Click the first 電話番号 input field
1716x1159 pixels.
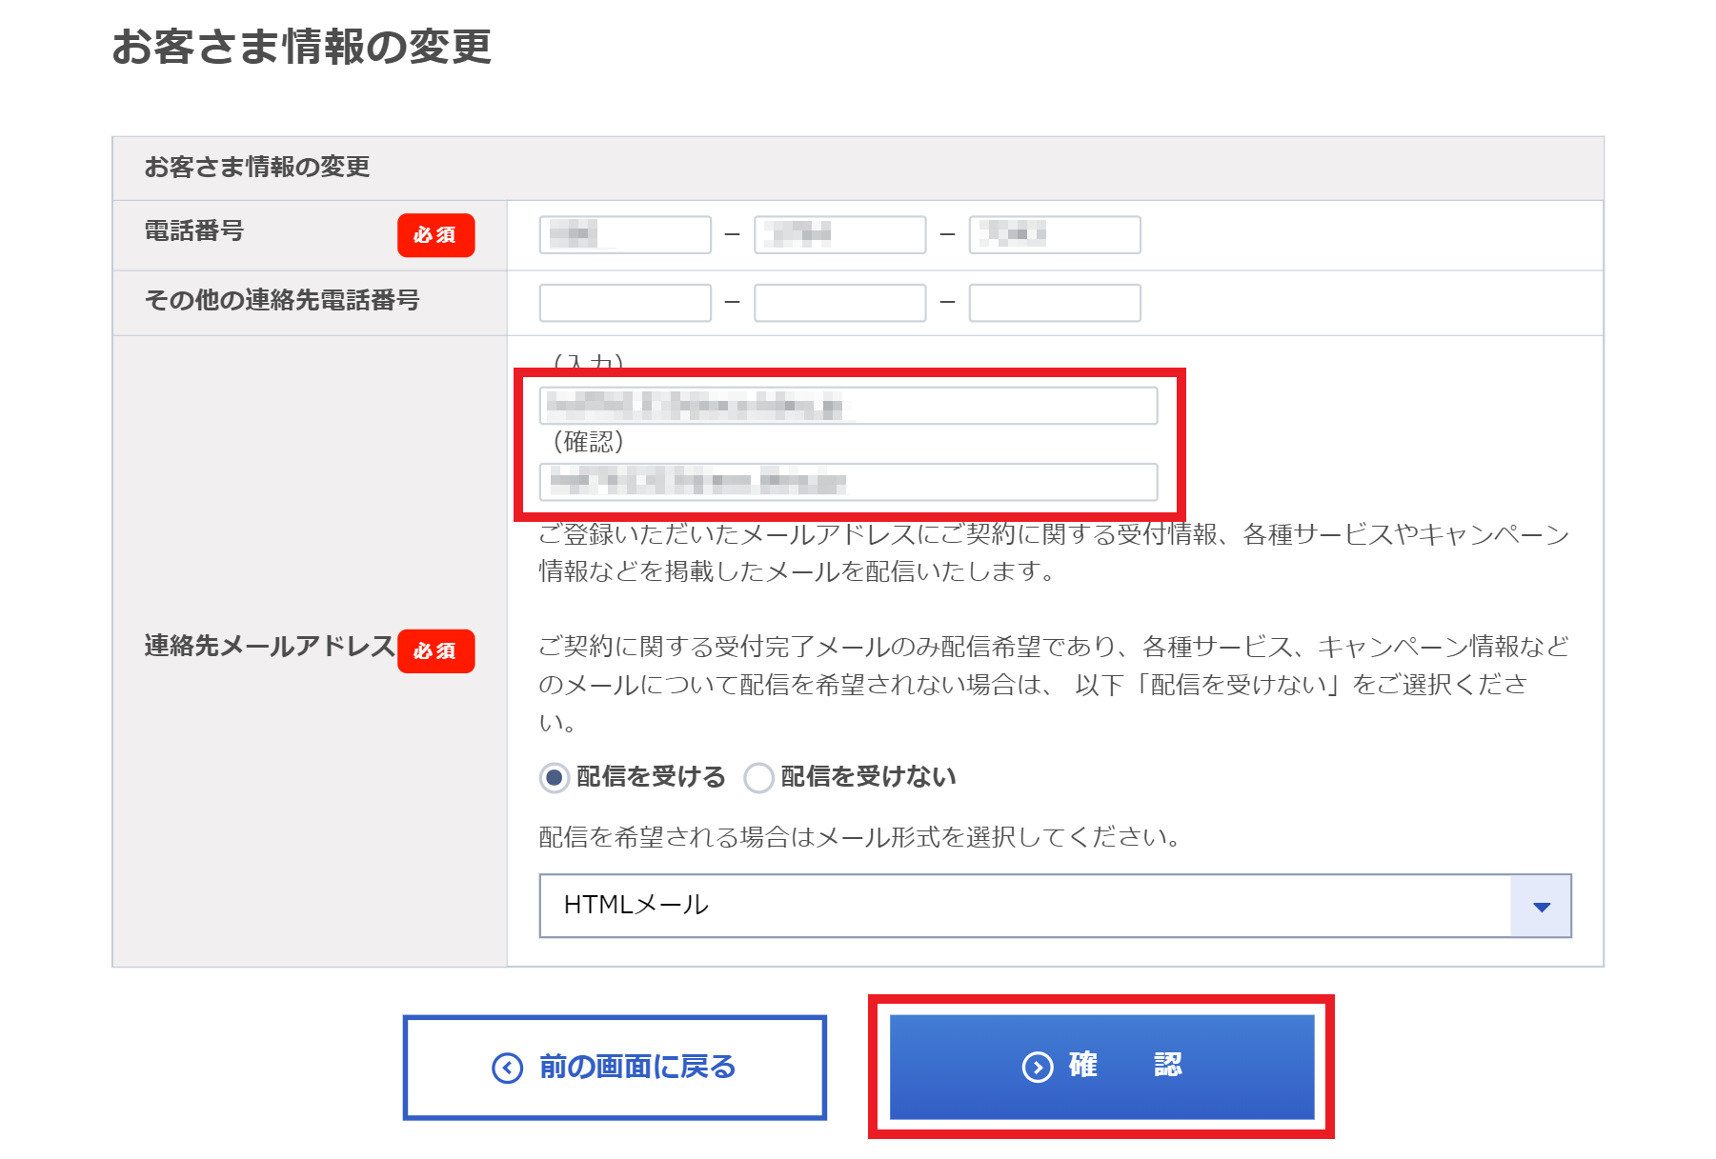[x=624, y=234]
